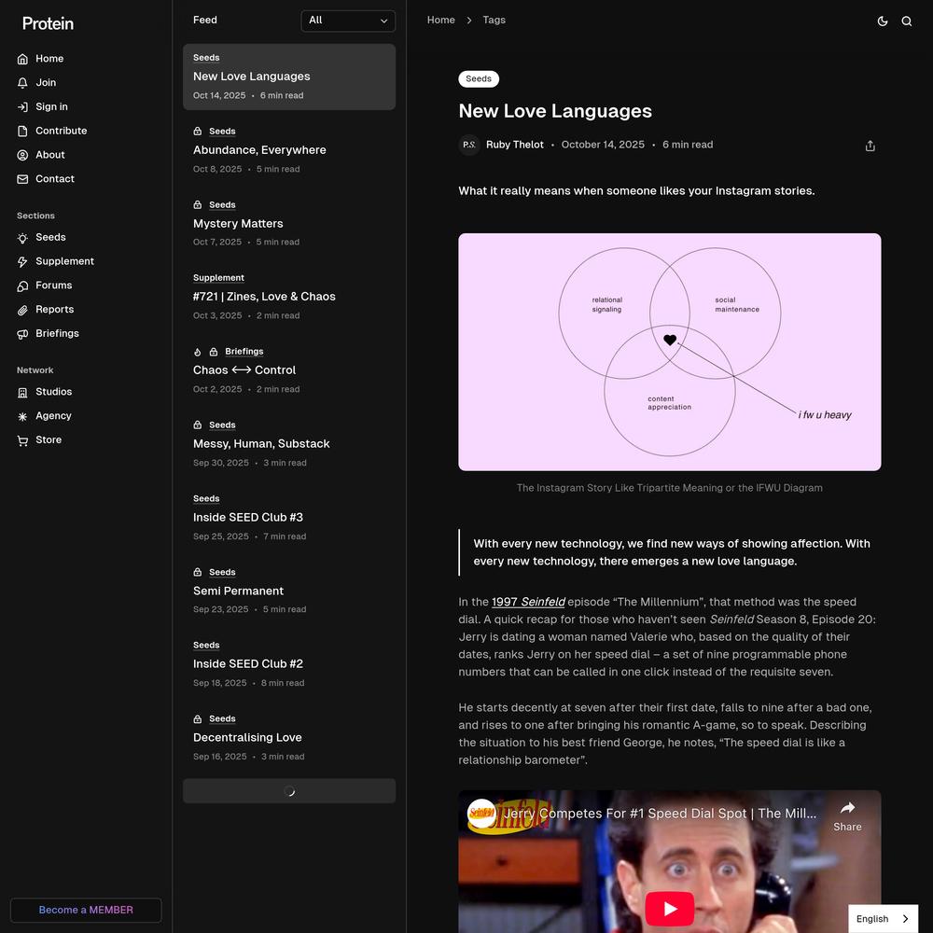
Task: Open the Chaos ⟷ Control briefing post
Action: coord(244,370)
